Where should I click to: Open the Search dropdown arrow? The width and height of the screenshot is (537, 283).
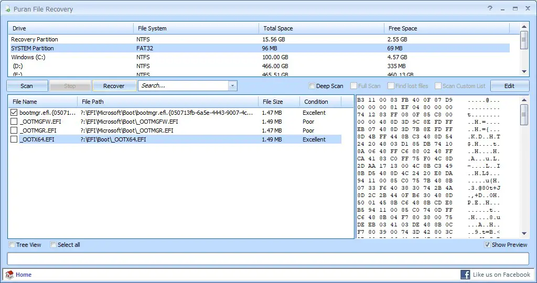[x=232, y=86]
